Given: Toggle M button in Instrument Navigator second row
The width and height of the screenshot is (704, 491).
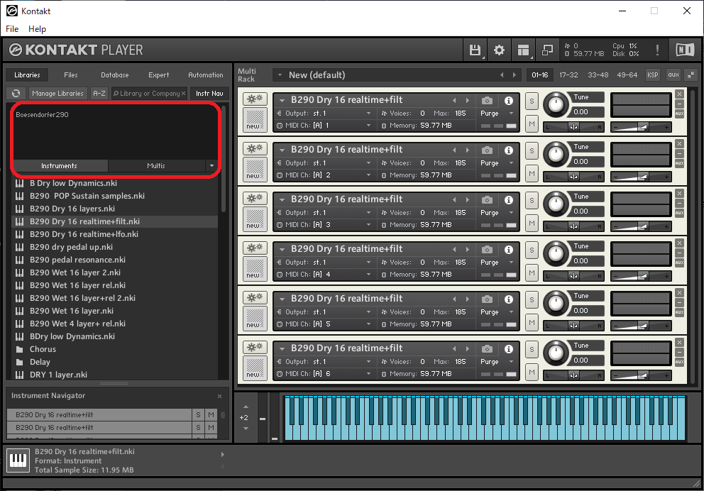Looking at the screenshot, I should (x=211, y=427).
